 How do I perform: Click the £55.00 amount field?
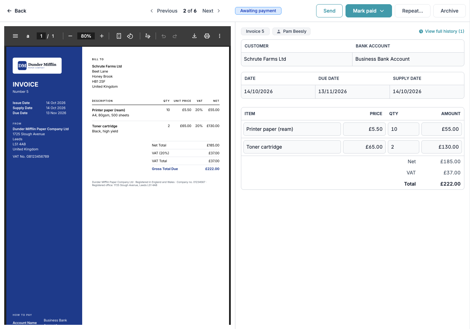point(442,129)
